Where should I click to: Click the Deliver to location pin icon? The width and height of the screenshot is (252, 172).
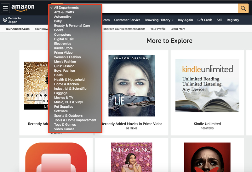pyautogui.click(x=5, y=20)
